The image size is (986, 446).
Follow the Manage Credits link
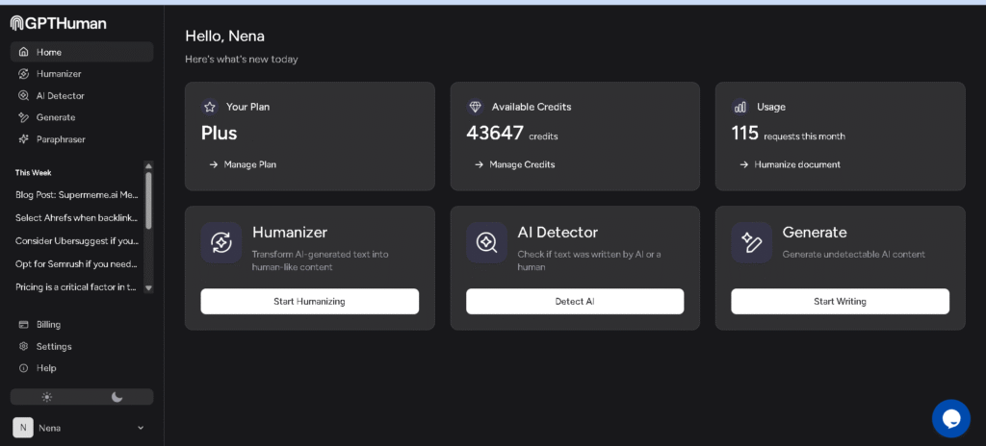[521, 164]
